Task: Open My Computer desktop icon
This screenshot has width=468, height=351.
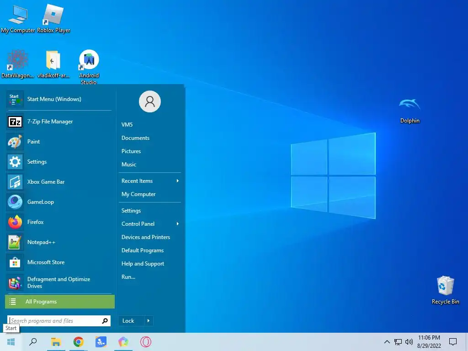Action: click(x=18, y=18)
